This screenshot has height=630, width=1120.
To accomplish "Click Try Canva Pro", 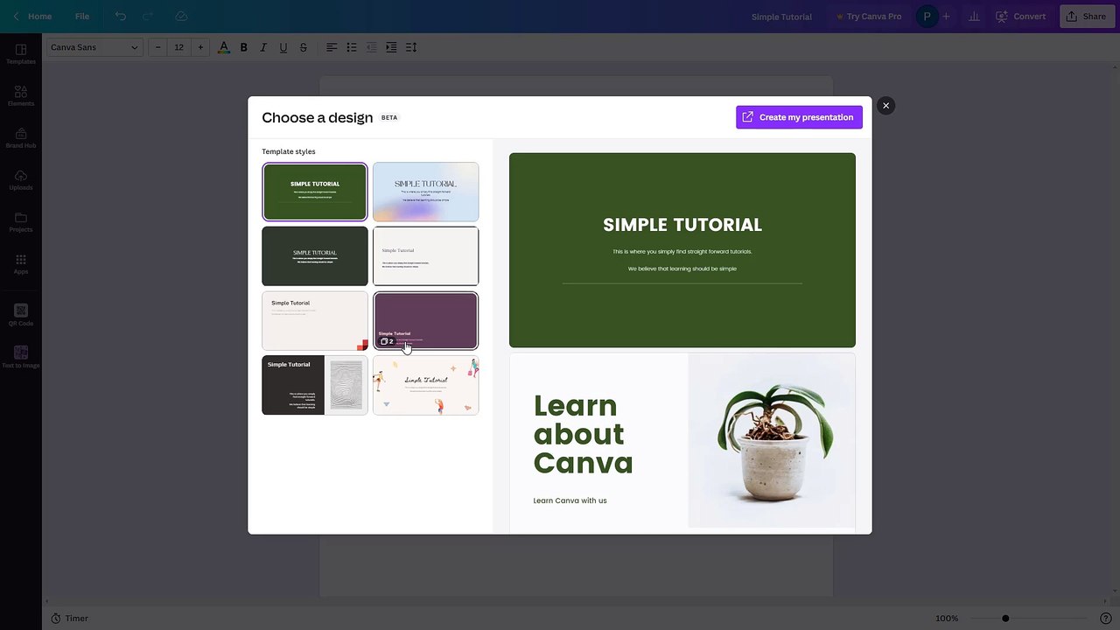I will (868, 17).
